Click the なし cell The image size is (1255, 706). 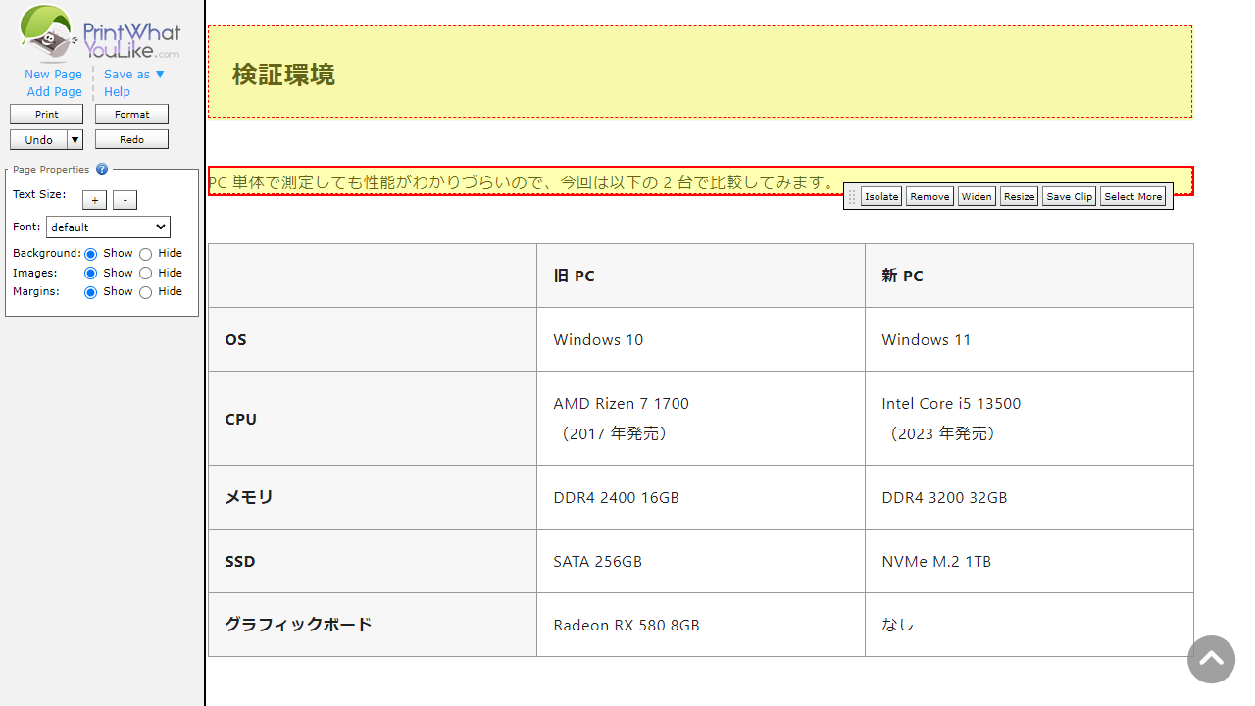point(1029,625)
